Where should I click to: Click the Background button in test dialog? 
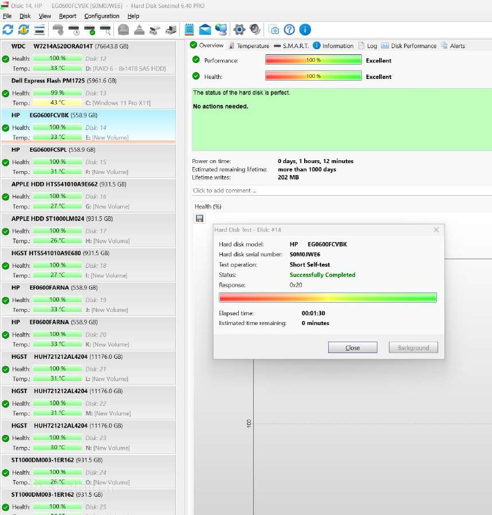(413, 347)
